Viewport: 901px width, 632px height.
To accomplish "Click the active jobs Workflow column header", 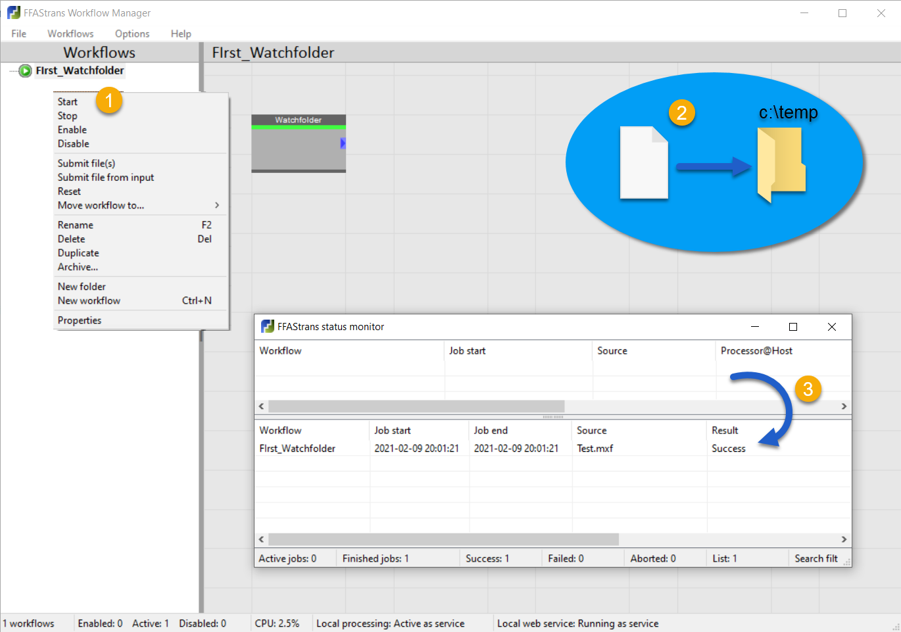I will [349, 351].
